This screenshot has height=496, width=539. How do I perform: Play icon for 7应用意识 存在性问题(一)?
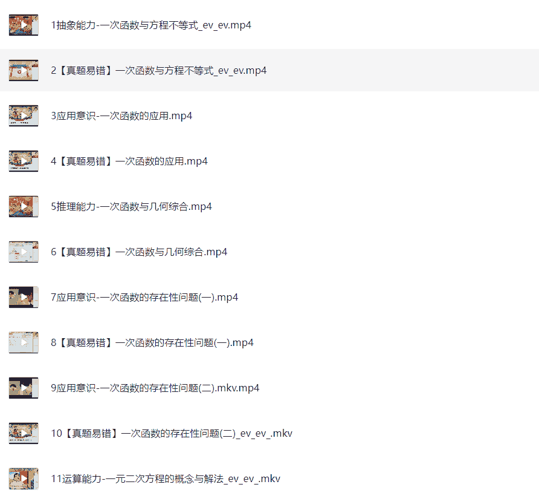24,298
